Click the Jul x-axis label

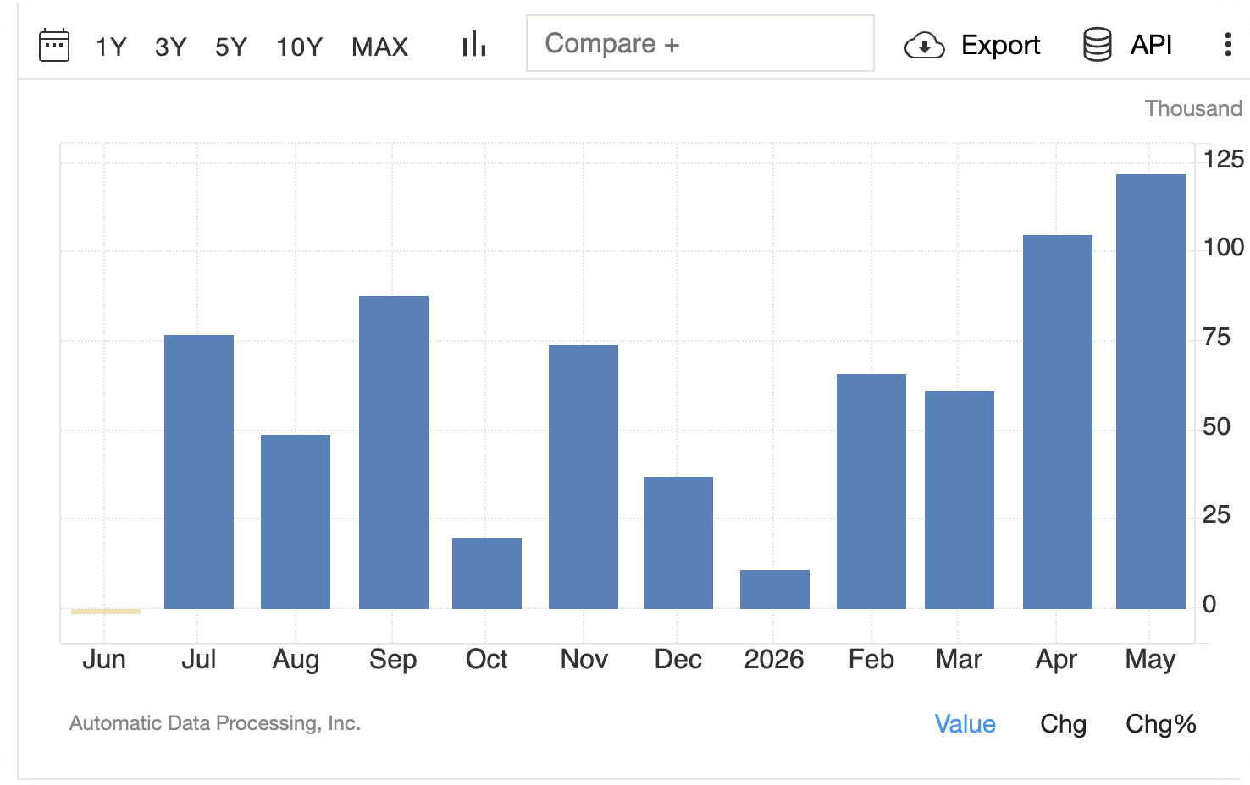tap(199, 659)
